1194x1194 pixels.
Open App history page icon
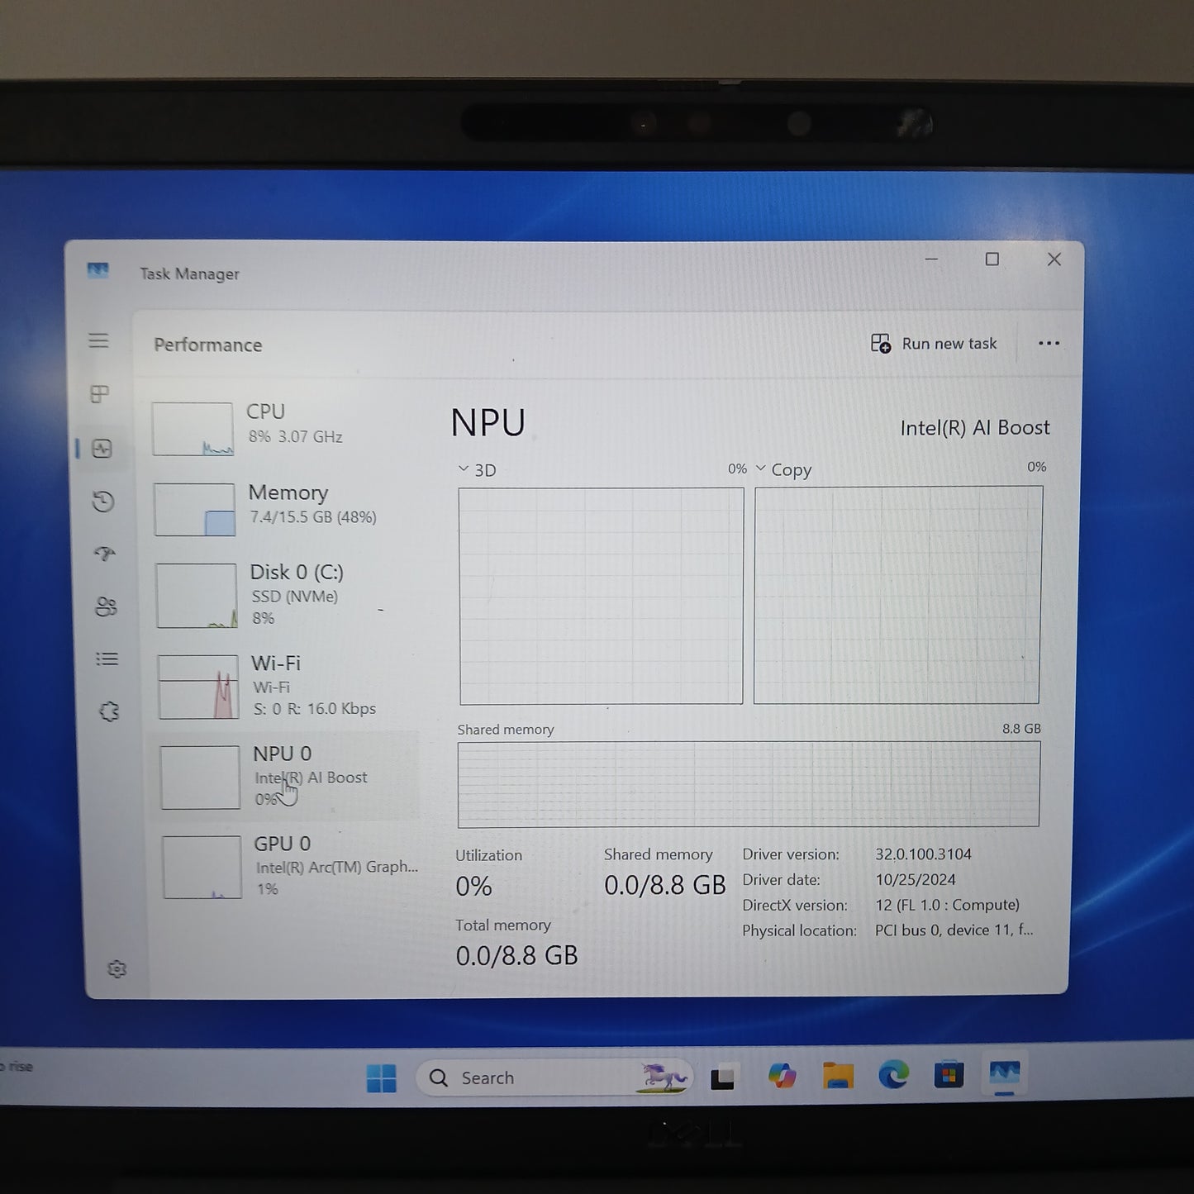103,501
